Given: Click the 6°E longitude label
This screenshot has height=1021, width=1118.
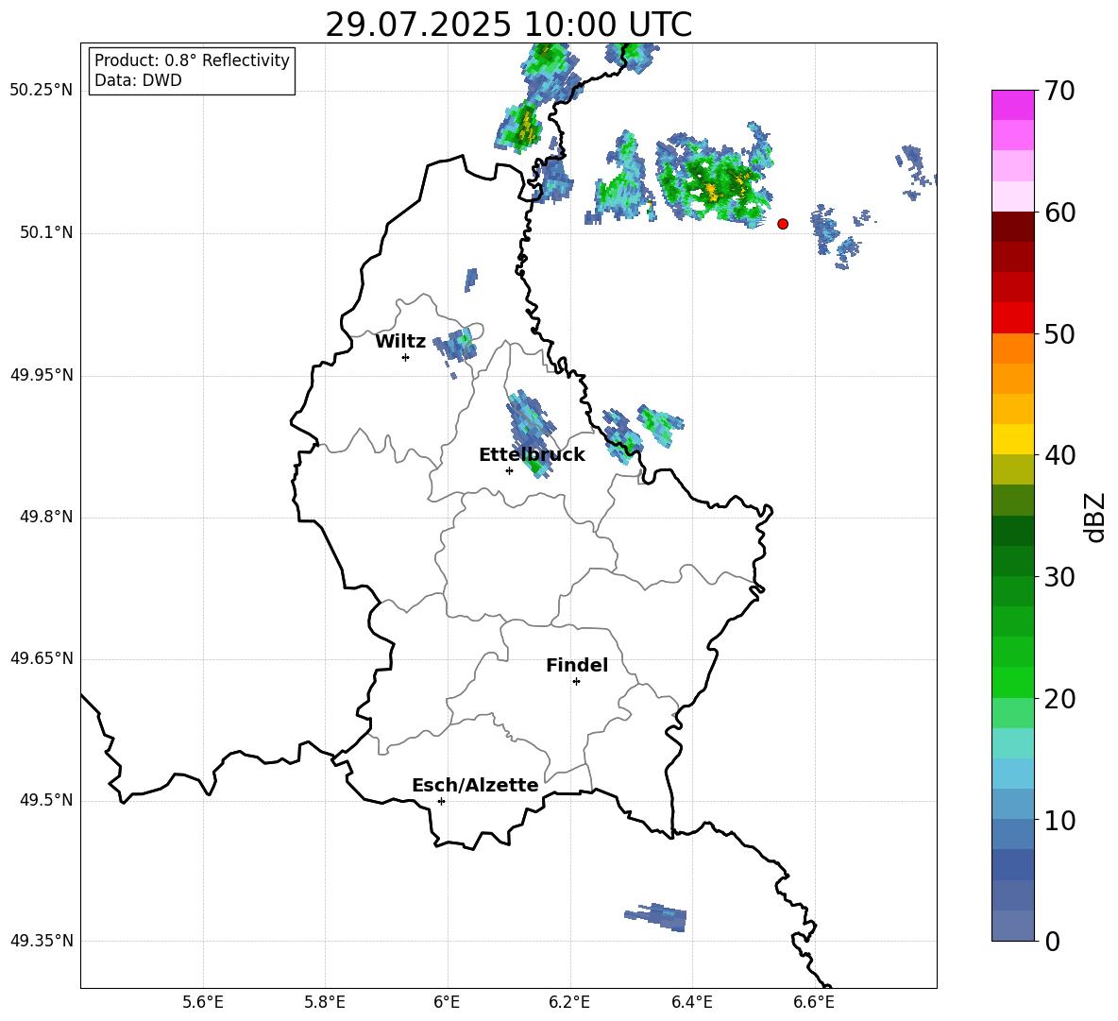Looking at the screenshot, I should coord(447,1002).
